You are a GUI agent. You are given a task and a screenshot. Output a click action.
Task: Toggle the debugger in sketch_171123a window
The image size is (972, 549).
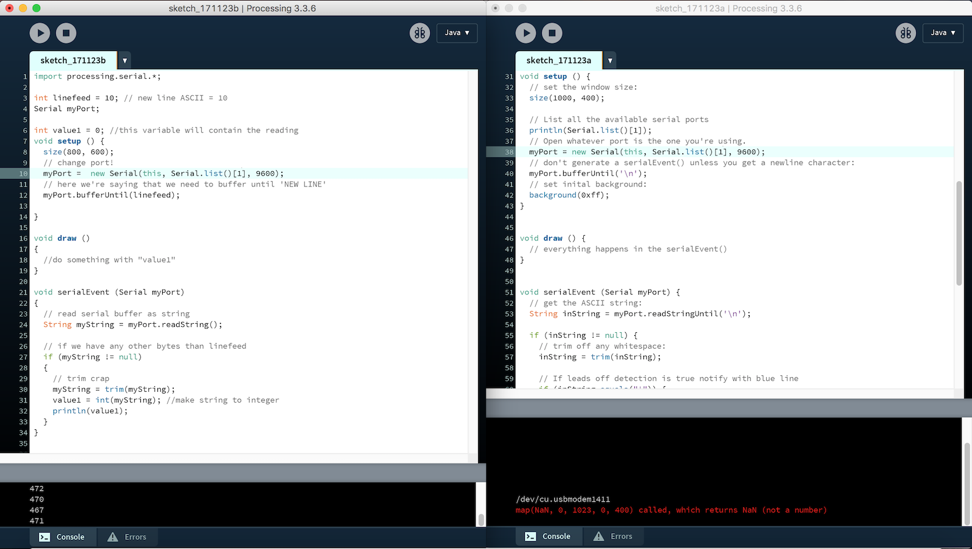click(x=906, y=33)
